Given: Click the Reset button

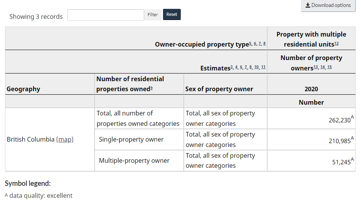Looking at the screenshot, I should 172,14.
